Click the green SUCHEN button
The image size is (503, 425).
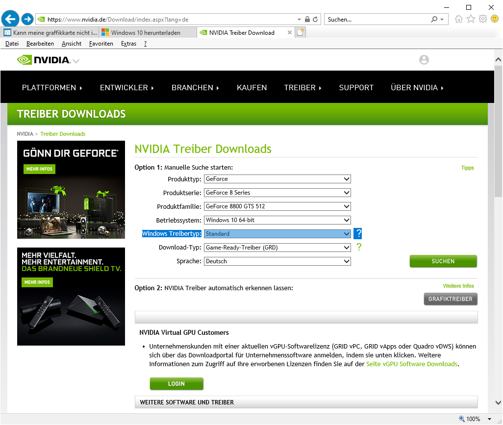443,261
